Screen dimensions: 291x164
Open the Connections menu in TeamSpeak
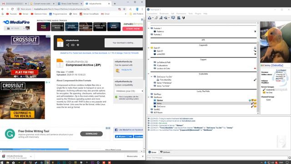pyautogui.click(x=152, y=14)
